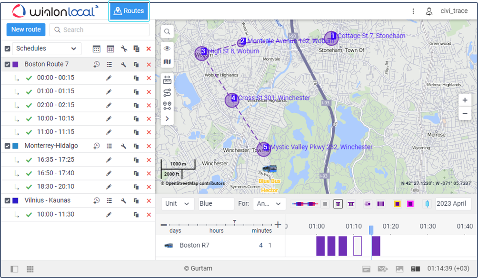This screenshot has height=278, width=478.
Task: Click the routing tool icon on map
Action: (167, 92)
